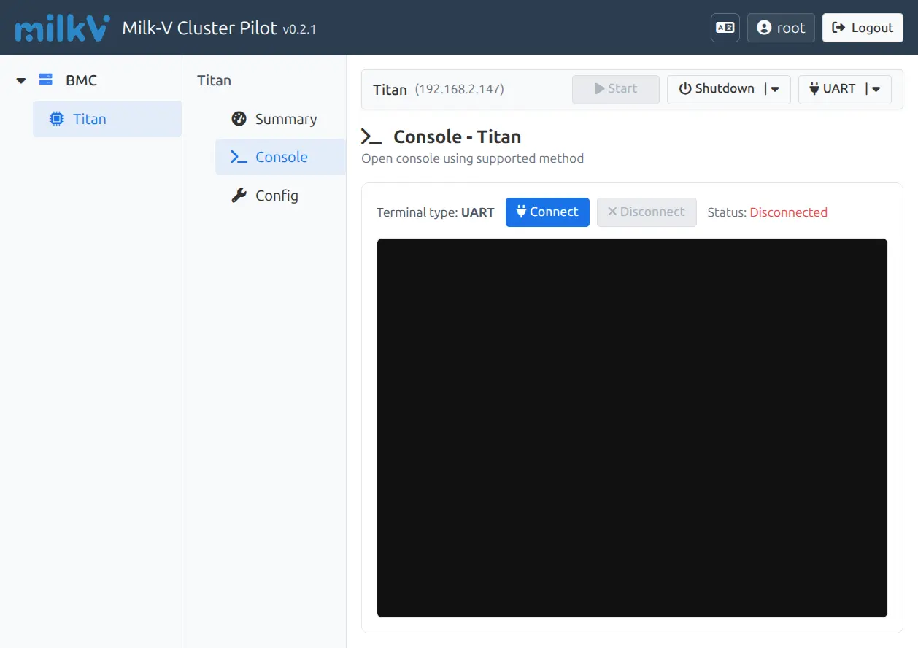918x648 pixels.
Task: Click the BMC server icon
Action: [x=46, y=80]
